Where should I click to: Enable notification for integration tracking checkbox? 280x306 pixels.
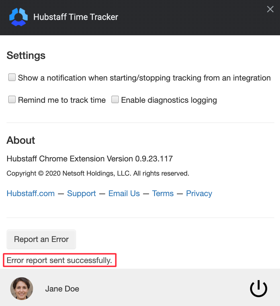tap(12, 77)
